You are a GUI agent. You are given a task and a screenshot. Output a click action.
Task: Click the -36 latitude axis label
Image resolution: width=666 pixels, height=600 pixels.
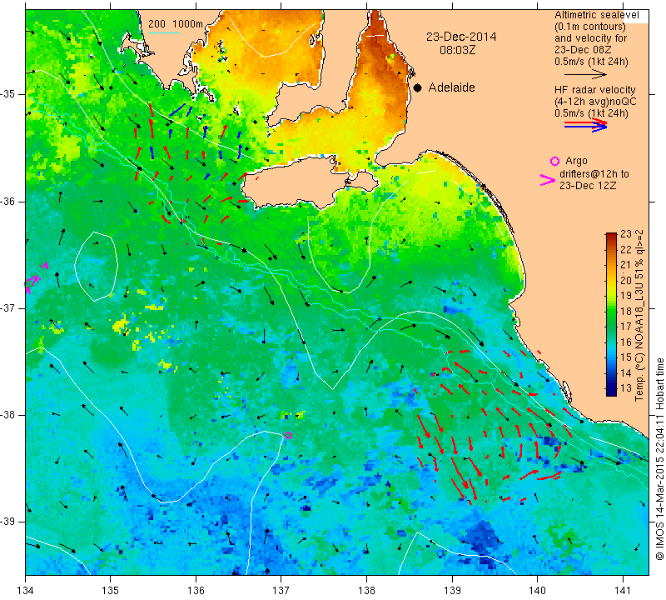point(8,201)
